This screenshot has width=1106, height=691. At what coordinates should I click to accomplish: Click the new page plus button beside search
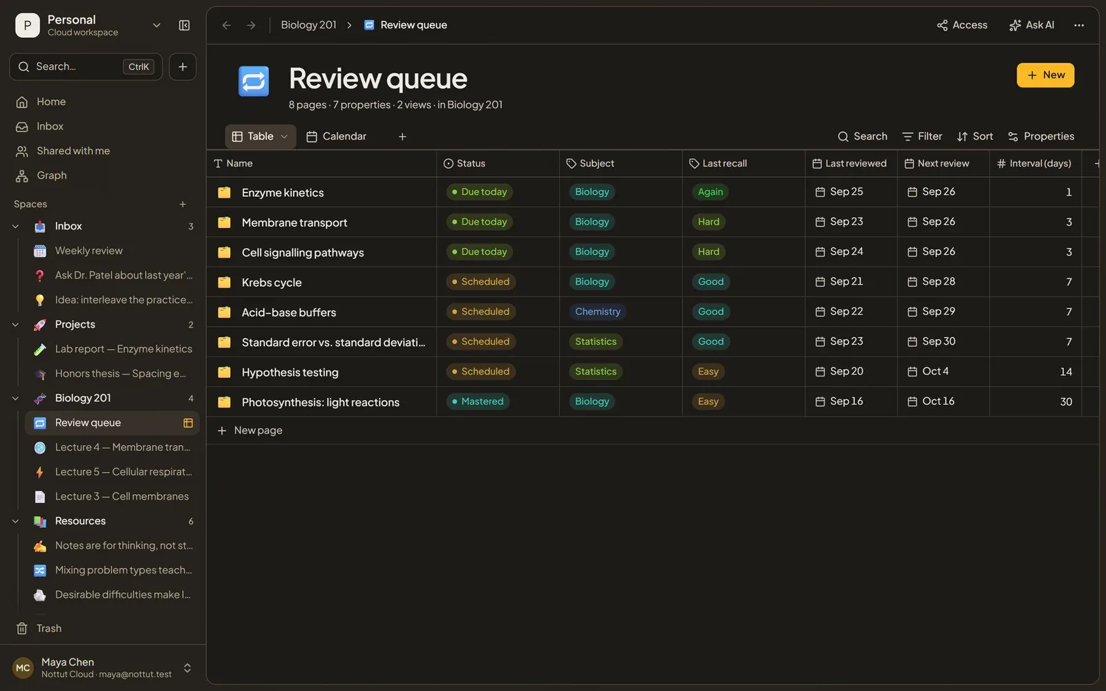point(182,67)
